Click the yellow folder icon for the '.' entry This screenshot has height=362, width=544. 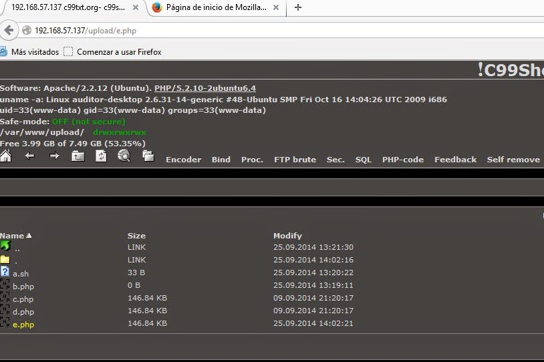tap(5, 259)
